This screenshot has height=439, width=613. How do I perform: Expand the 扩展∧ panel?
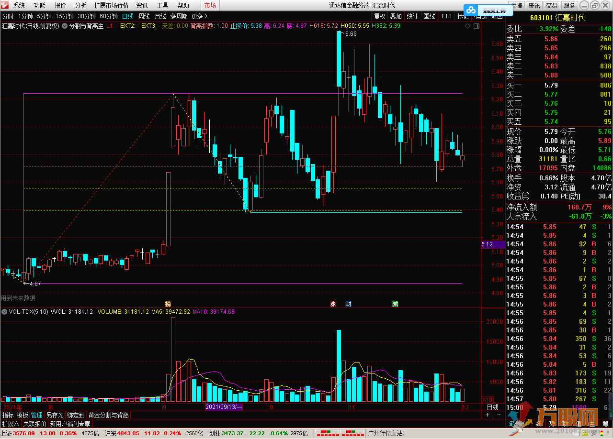tap(11, 424)
